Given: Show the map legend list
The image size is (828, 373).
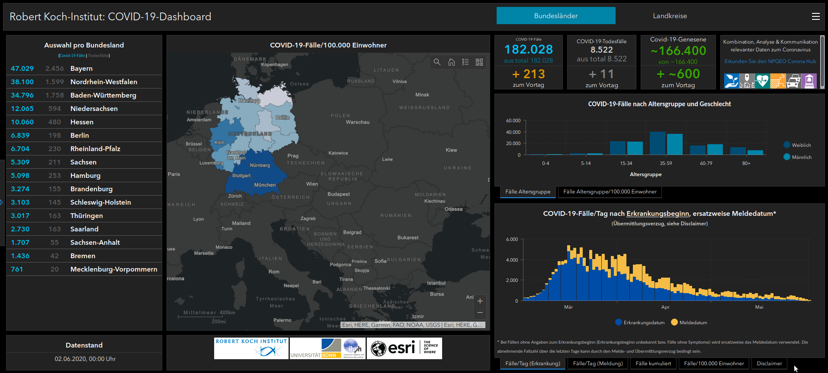Looking at the screenshot, I should click(x=465, y=62).
